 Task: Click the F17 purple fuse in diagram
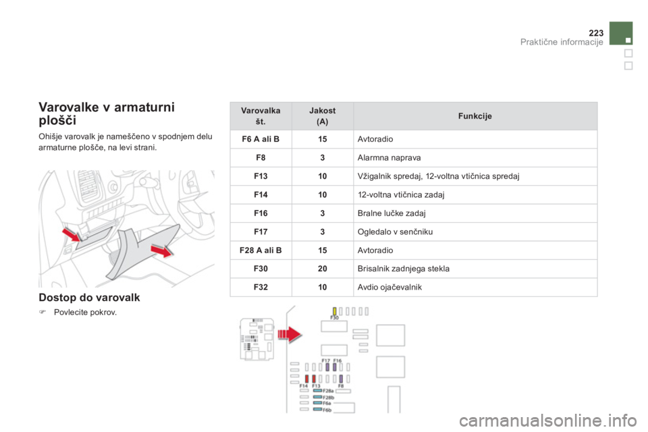(x=327, y=367)
